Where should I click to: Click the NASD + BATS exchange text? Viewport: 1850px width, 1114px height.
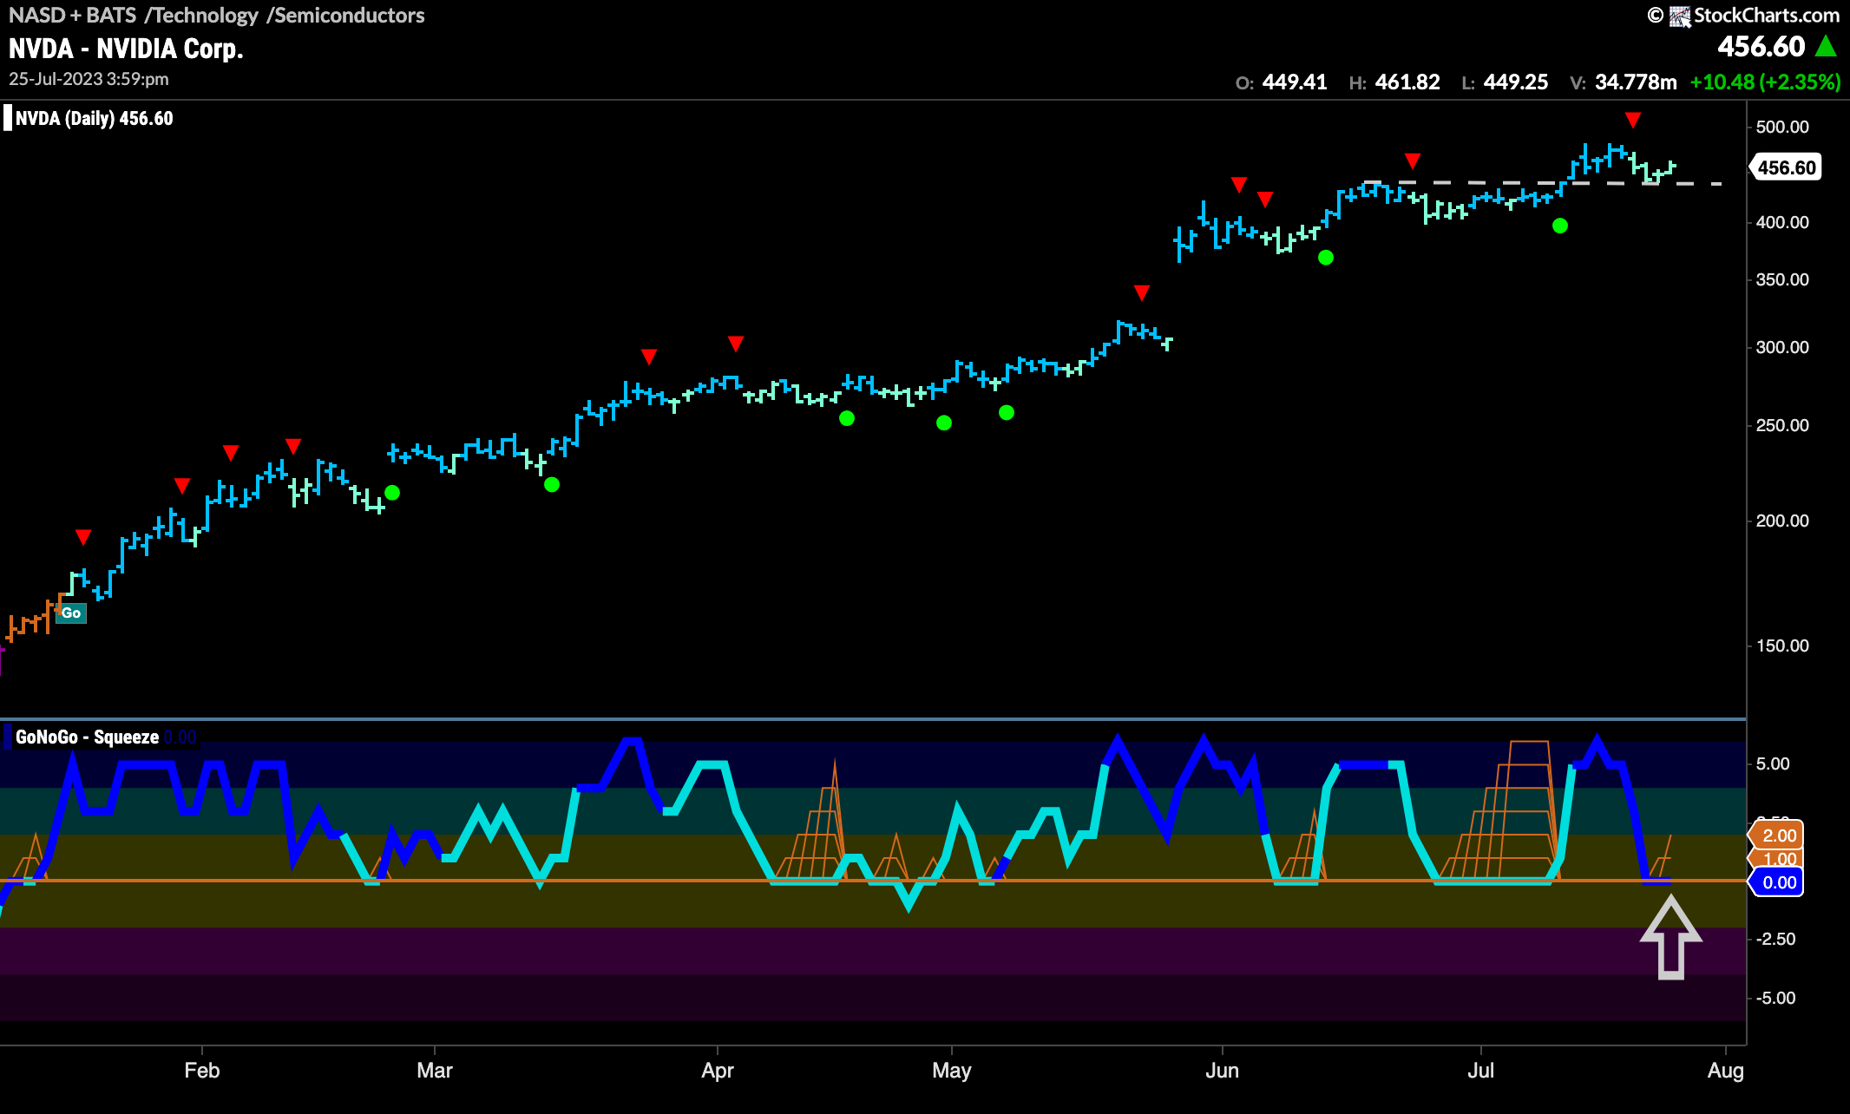(73, 15)
